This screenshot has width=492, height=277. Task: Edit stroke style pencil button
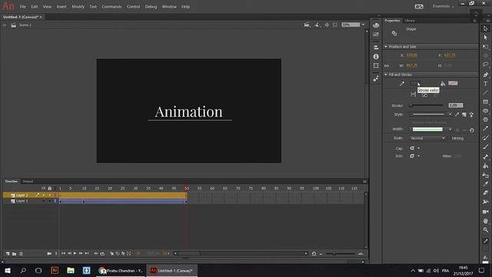[x=457, y=115]
